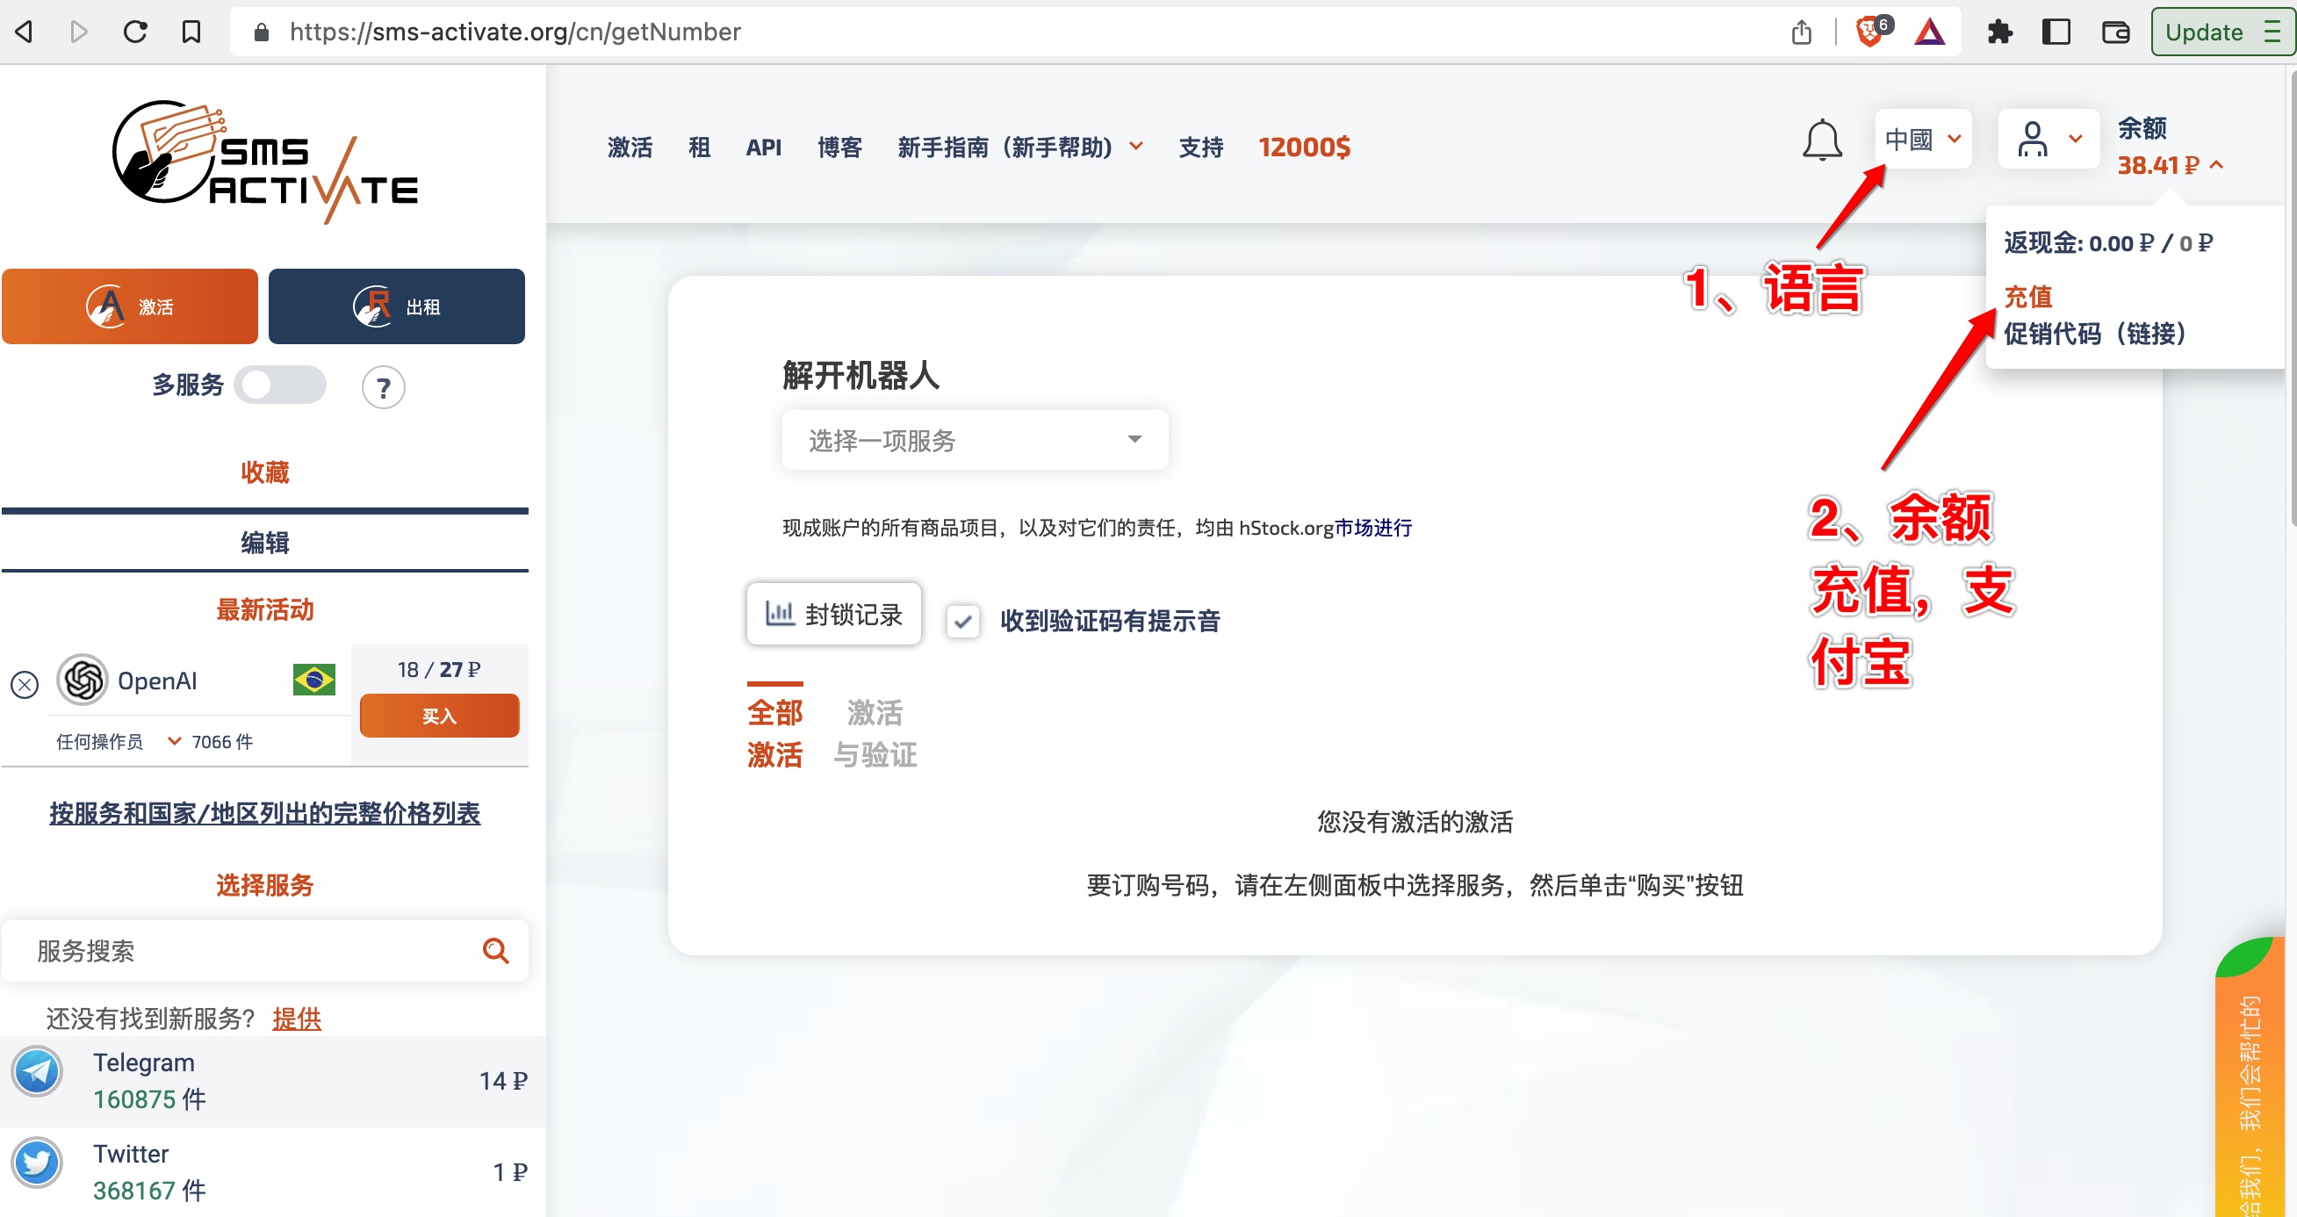This screenshot has height=1217, width=2297.
Task: Click 买入 to buy OpenAI number
Action: coord(440,716)
